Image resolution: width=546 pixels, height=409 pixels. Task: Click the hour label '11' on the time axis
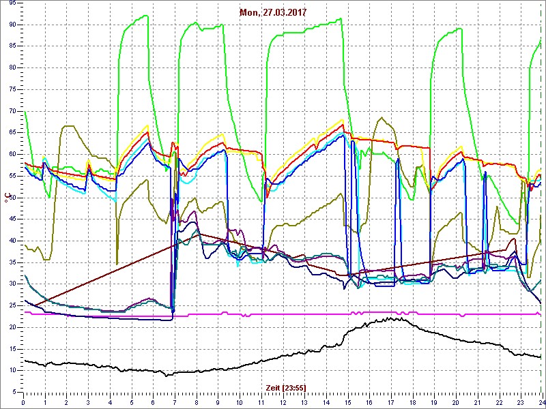(261, 401)
